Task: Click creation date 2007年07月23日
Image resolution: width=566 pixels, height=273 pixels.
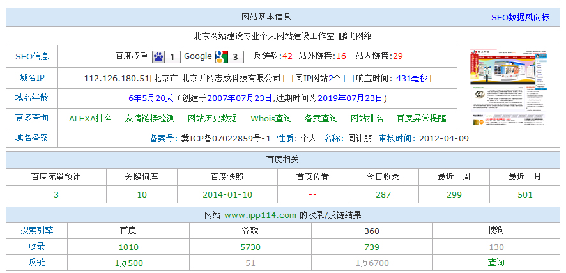Action: pos(240,98)
